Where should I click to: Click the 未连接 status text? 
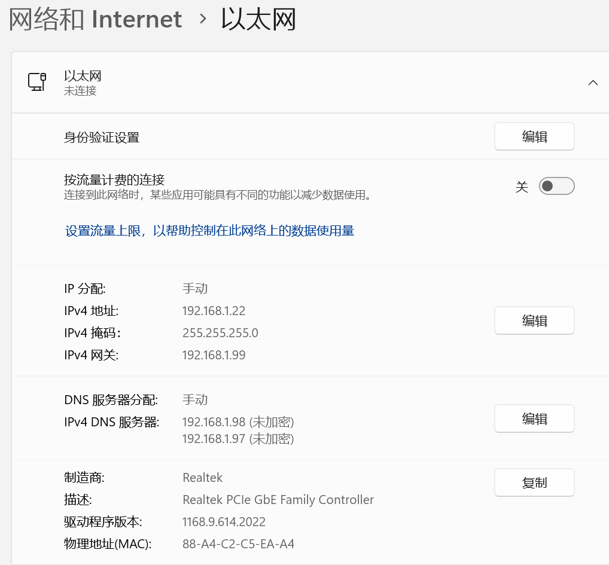point(80,91)
